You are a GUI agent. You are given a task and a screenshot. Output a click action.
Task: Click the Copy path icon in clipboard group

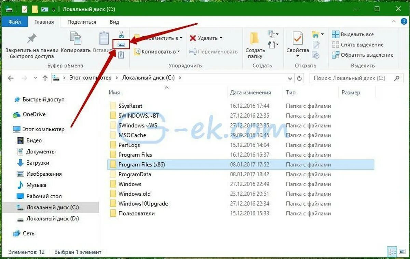coord(121,44)
